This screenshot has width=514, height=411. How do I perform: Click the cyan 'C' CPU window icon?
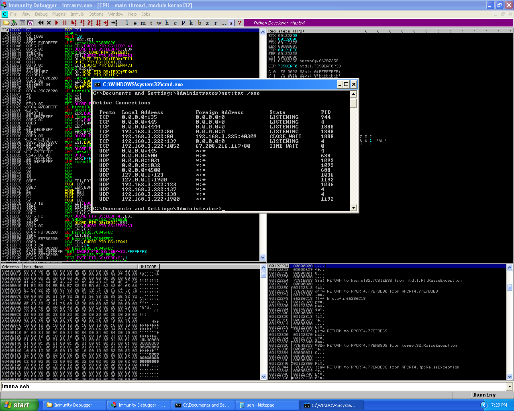(5, 14)
